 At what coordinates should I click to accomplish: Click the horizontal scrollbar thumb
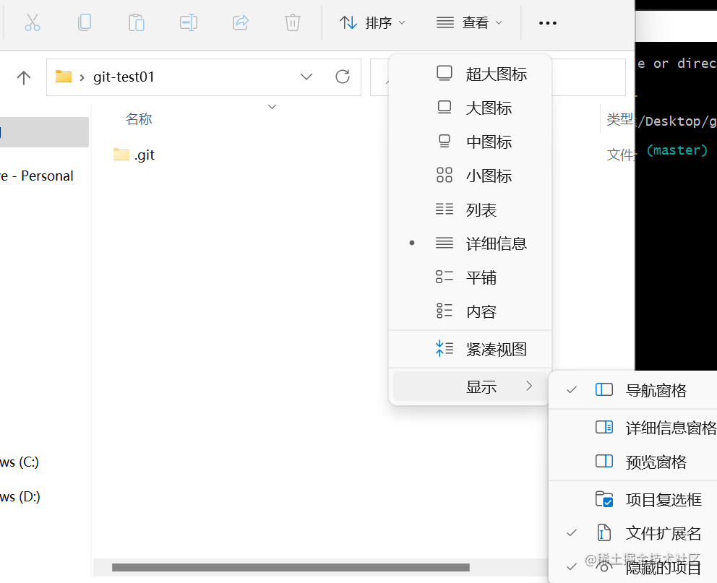(x=291, y=567)
